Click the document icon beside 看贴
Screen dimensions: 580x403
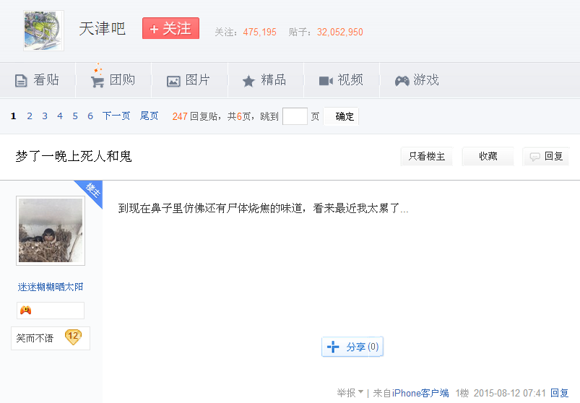tap(21, 80)
